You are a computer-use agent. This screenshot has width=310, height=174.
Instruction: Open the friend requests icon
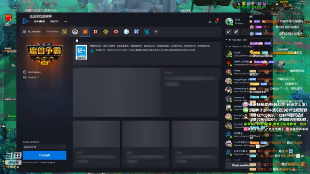click(236, 32)
